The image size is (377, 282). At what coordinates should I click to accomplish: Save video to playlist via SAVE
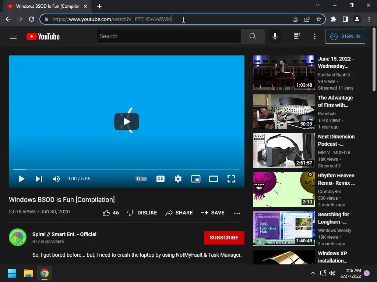click(x=212, y=213)
